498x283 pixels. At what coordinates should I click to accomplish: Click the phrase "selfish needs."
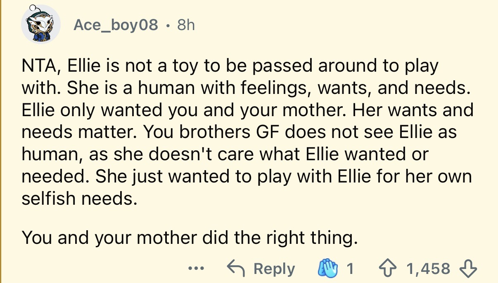[78, 199]
